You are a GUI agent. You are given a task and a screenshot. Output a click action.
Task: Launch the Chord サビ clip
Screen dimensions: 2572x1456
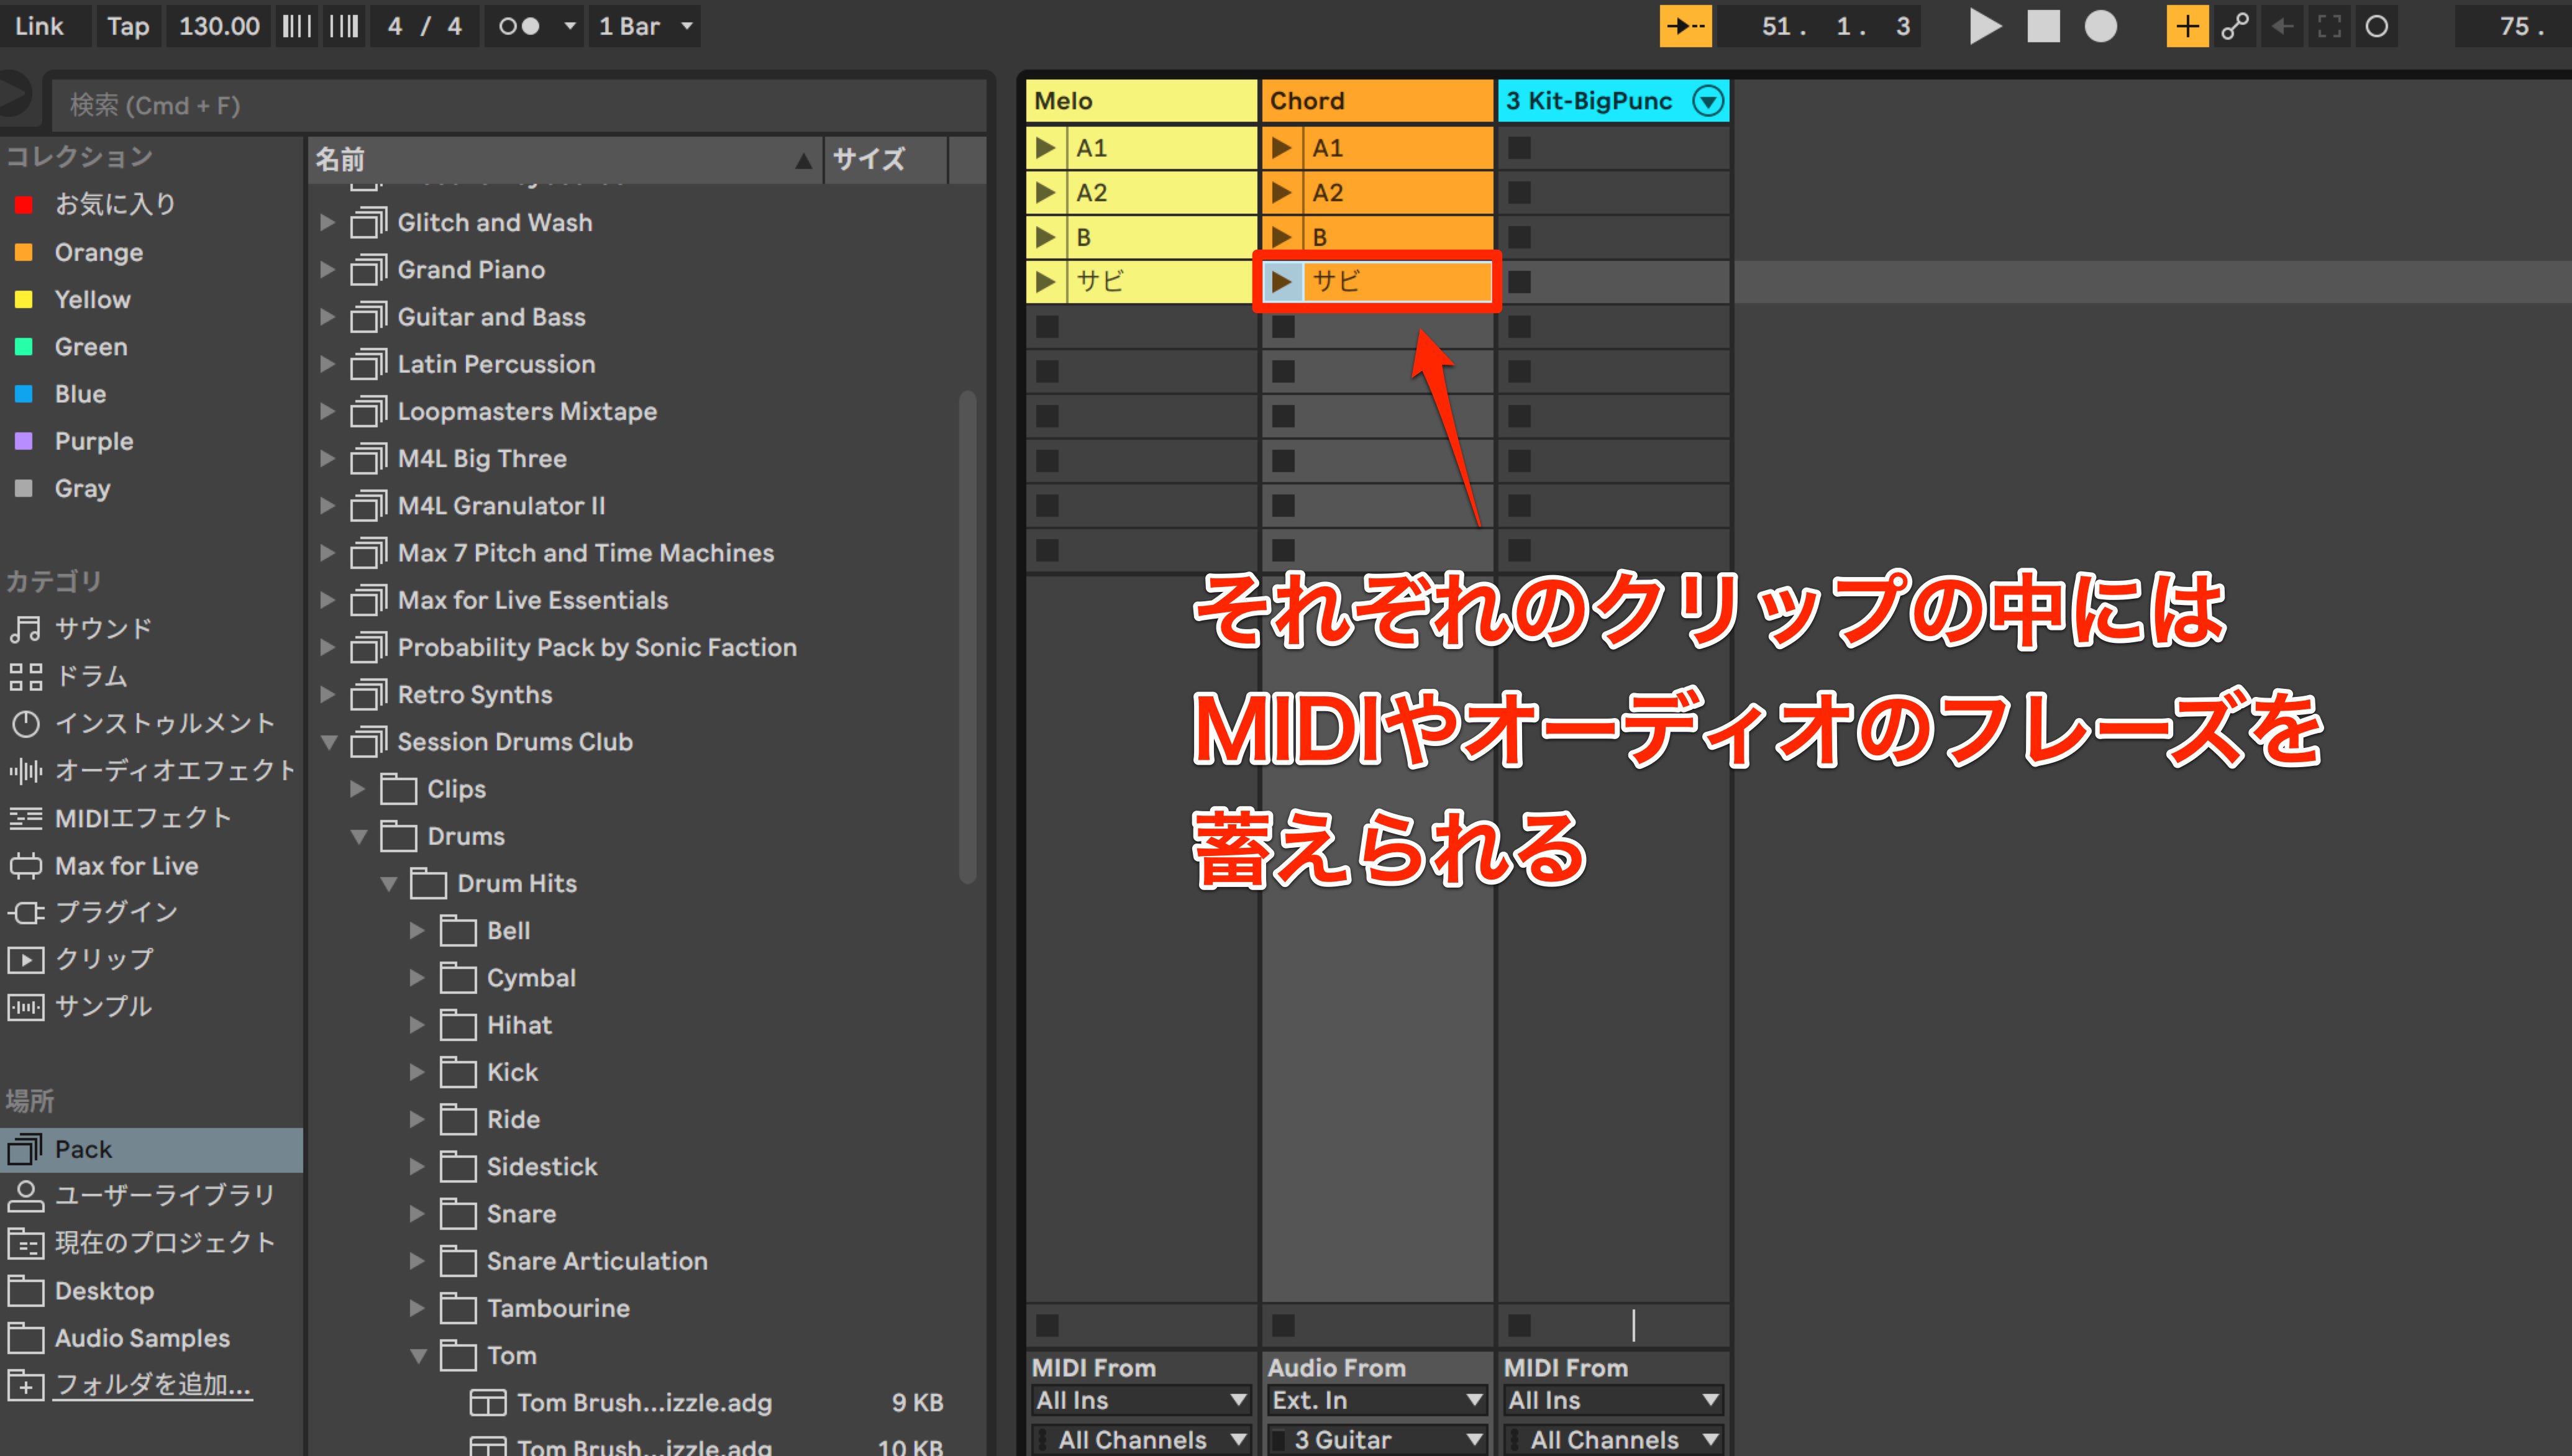1282,282
